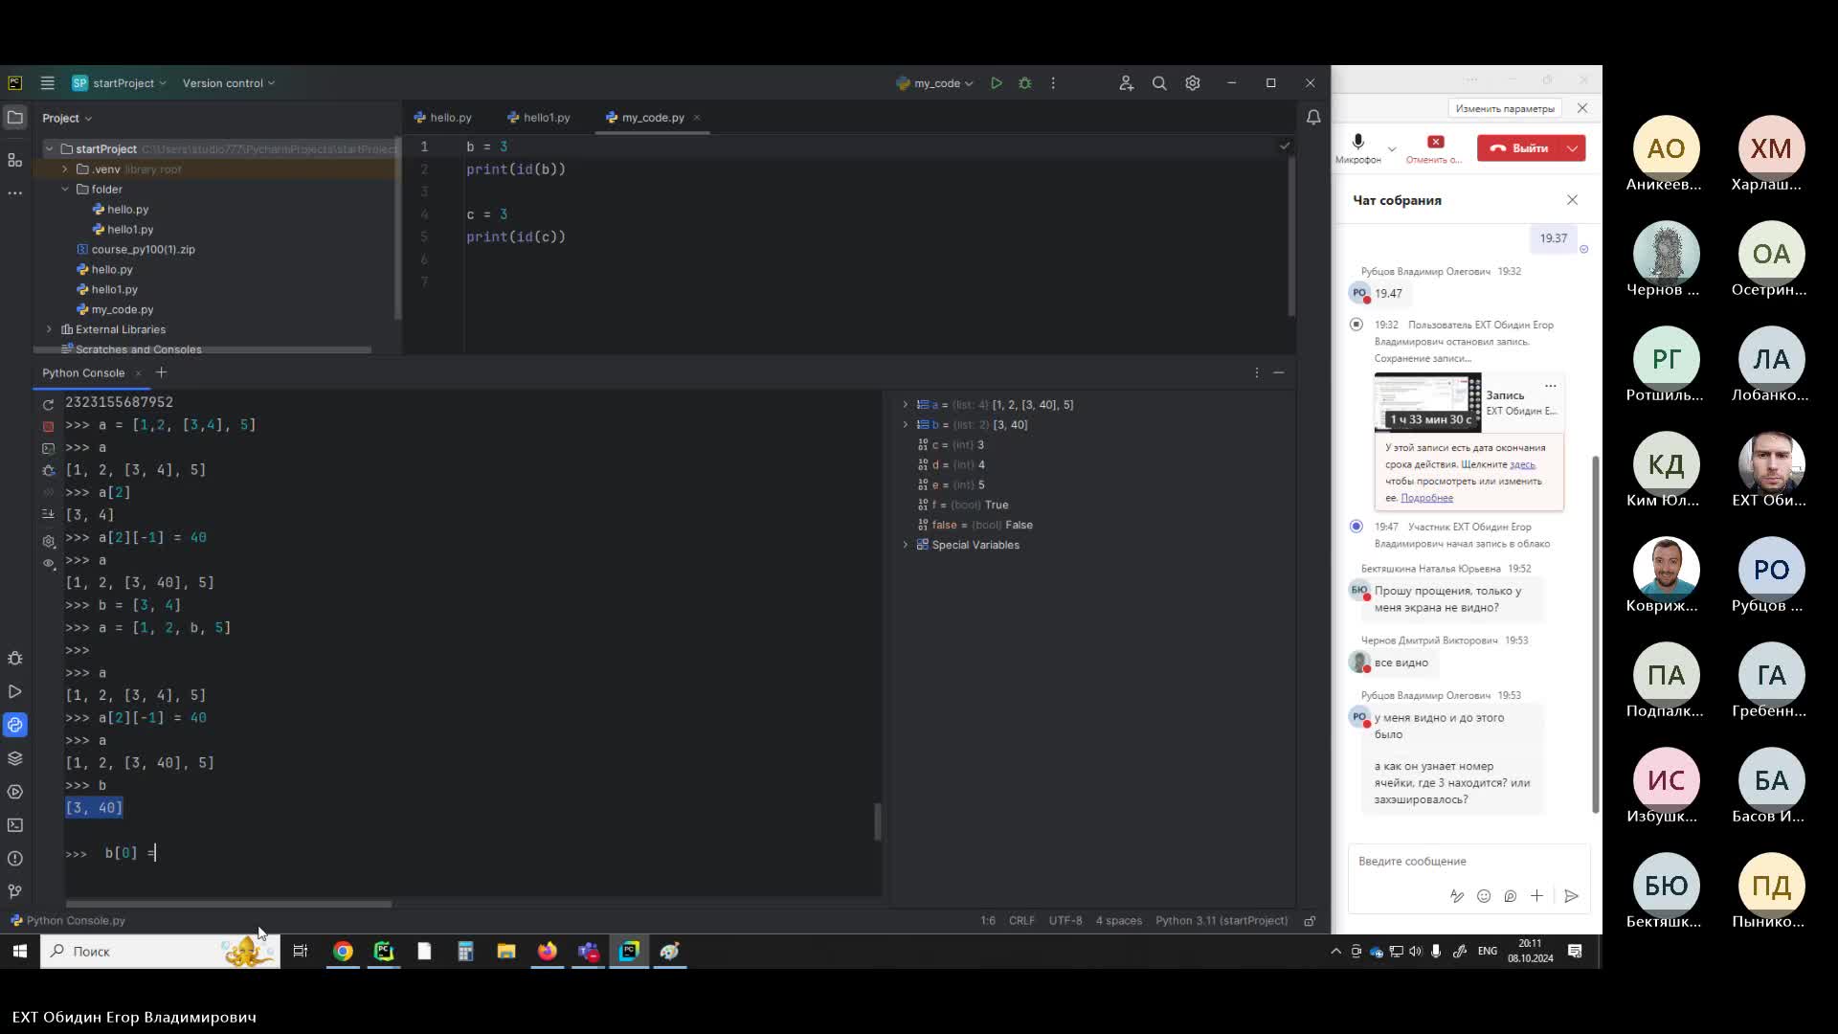Turn off the video button in meeting
The image size is (1838, 1034).
[1434, 148]
